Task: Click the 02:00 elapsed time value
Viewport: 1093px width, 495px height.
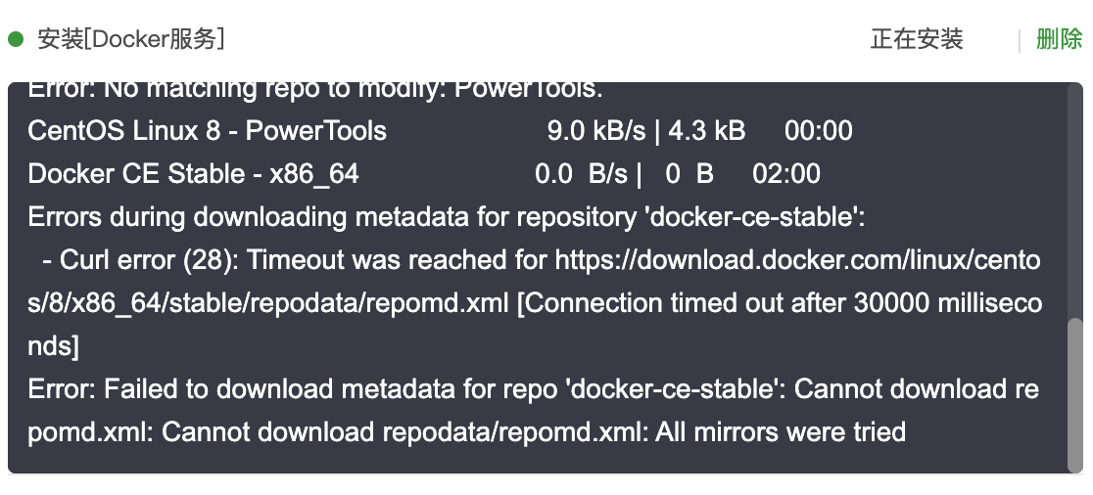Action: coord(786,174)
